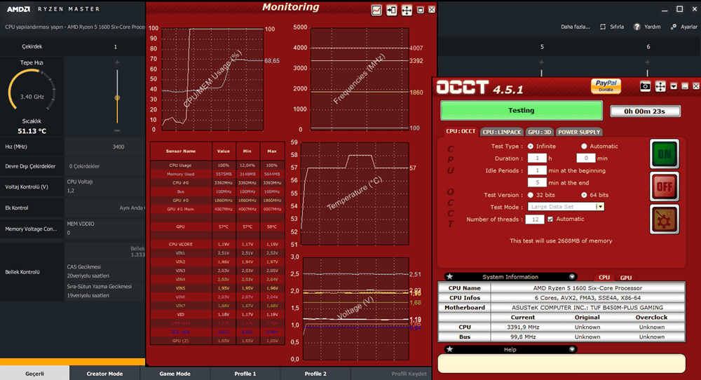Choose the 32 bits test version
701x380 pixels.
click(531, 195)
